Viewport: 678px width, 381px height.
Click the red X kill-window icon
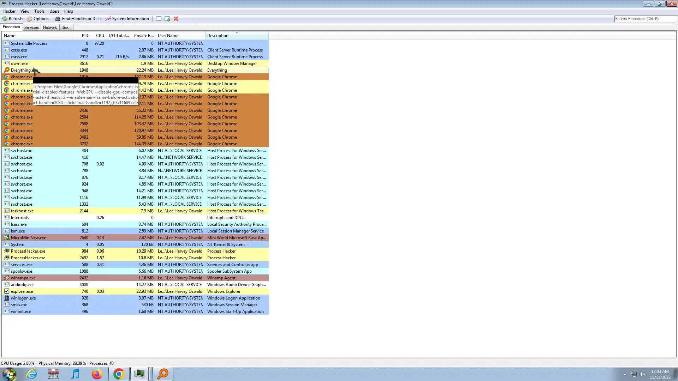[176, 19]
